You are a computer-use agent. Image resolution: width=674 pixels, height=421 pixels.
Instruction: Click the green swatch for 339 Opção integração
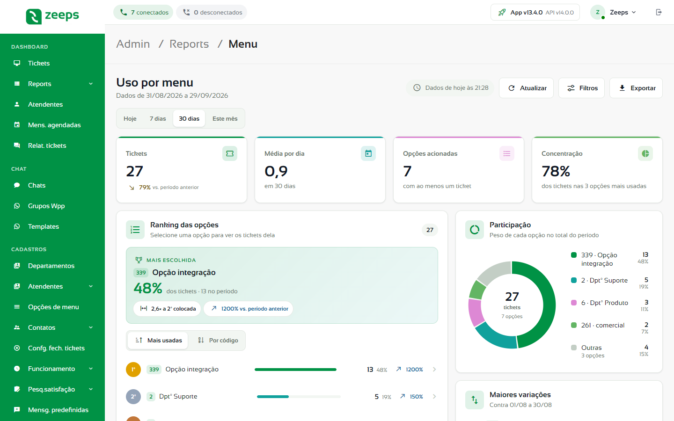(x=574, y=255)
